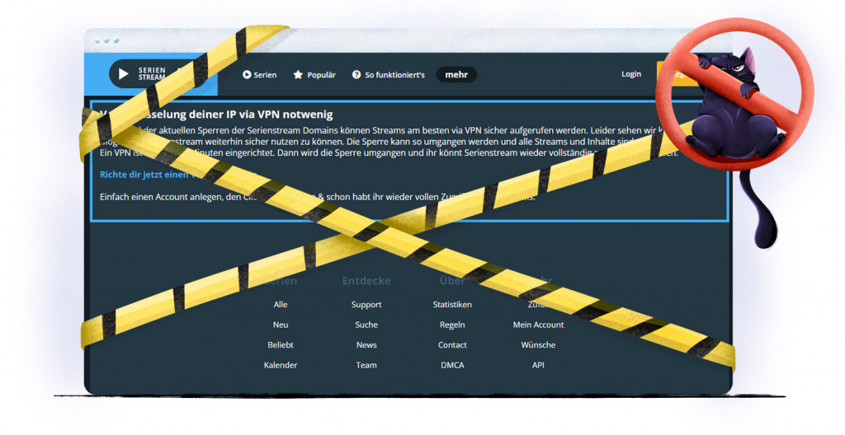Open the Kalender footer link
The height and width of the screenshot is (435, 845).
281,365
